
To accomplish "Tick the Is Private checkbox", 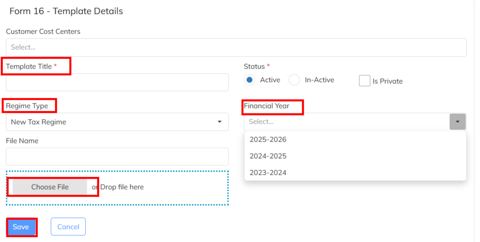I will point(364,81).
